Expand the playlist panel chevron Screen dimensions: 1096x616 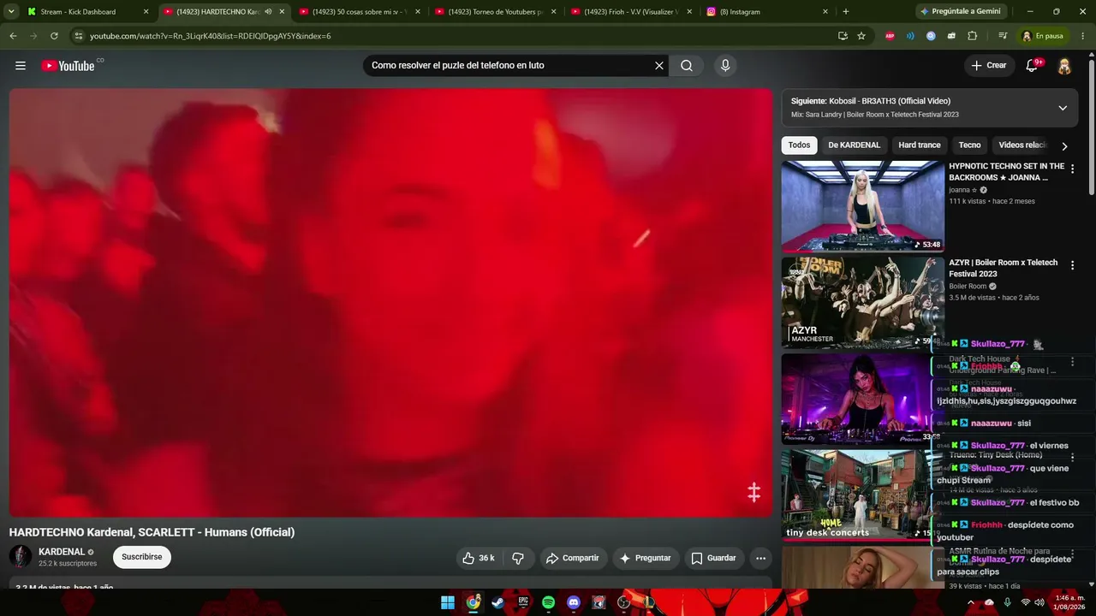click(x=1063, y=108)
